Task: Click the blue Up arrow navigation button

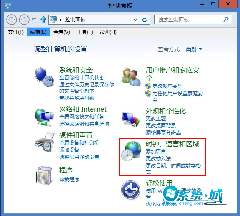Action: [43, 20]
